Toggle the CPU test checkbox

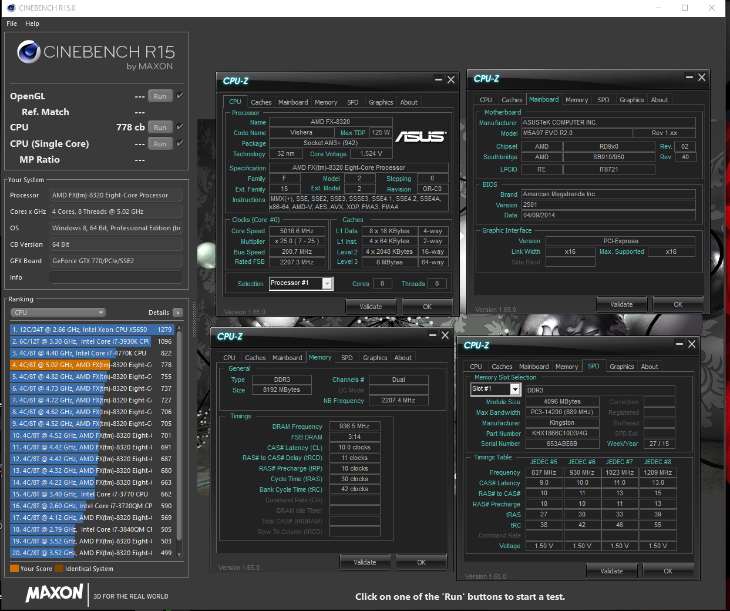180,126
